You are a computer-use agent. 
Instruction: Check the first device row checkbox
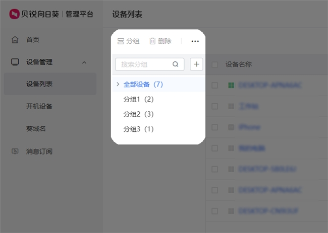[x=215, y=86]
